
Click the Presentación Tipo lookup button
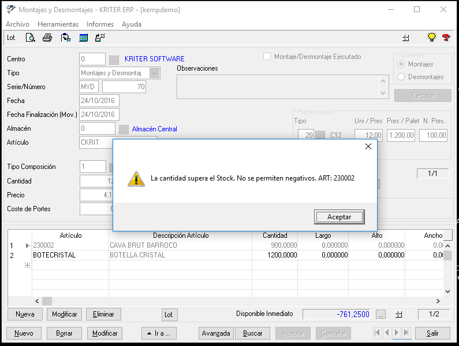320,135
